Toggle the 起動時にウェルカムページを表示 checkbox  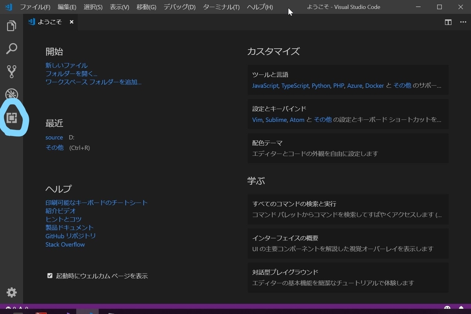pyautogui.click(x=49, y=275)
